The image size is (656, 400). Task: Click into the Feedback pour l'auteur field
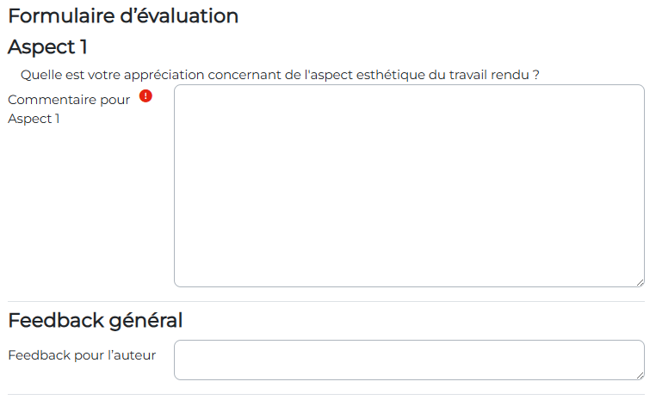(x=409, y=360)
